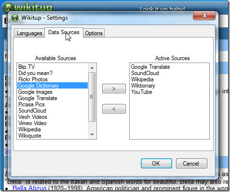This screenshot has width=230, height=192.
Task: Select Picasa Pics in Available Sources
Action: tap(31, 104)
